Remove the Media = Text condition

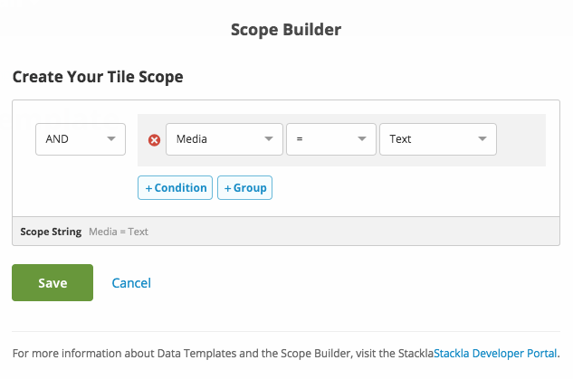point(154,139)
